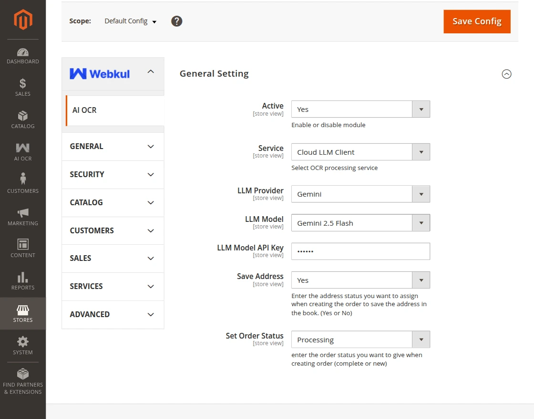This screenshot has width=534, height=419.
Task: Click the LLM Model API Key field
Action: pos(360,251)
